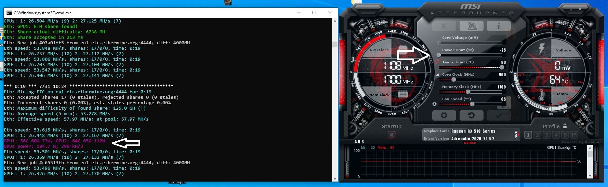This screenshot has height=187, width=608.
Task: Click the 'Adrenalin 2020 21.6.2' driver version text
Action: click(473, 139)
